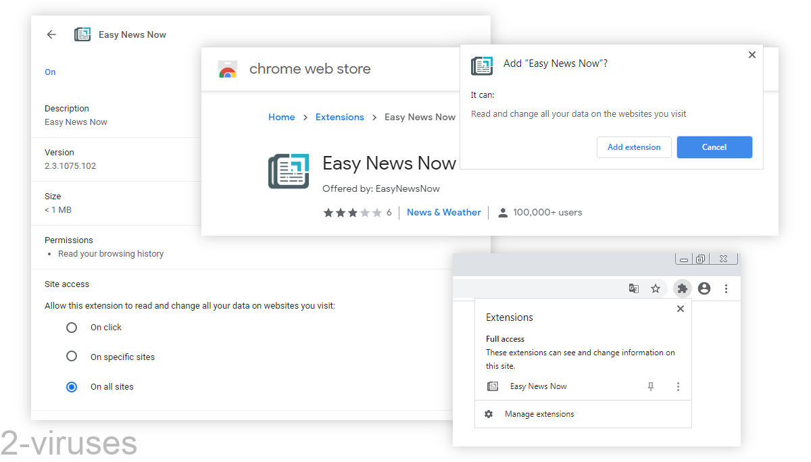
Task: Click the bookmark star icon
Action: (x=656, y=288)
